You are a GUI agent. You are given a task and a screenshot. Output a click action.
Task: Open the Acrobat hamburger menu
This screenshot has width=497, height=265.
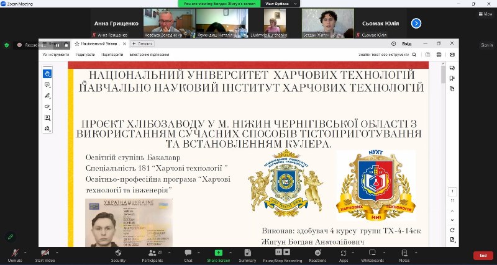coord(45,43)
